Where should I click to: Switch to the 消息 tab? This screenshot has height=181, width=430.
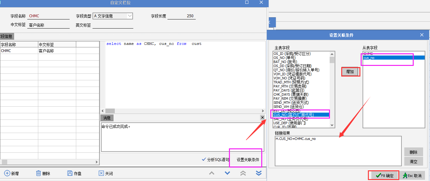coord(107,118)
